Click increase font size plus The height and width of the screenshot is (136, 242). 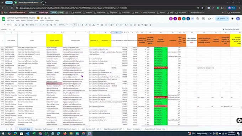[78, 25]
